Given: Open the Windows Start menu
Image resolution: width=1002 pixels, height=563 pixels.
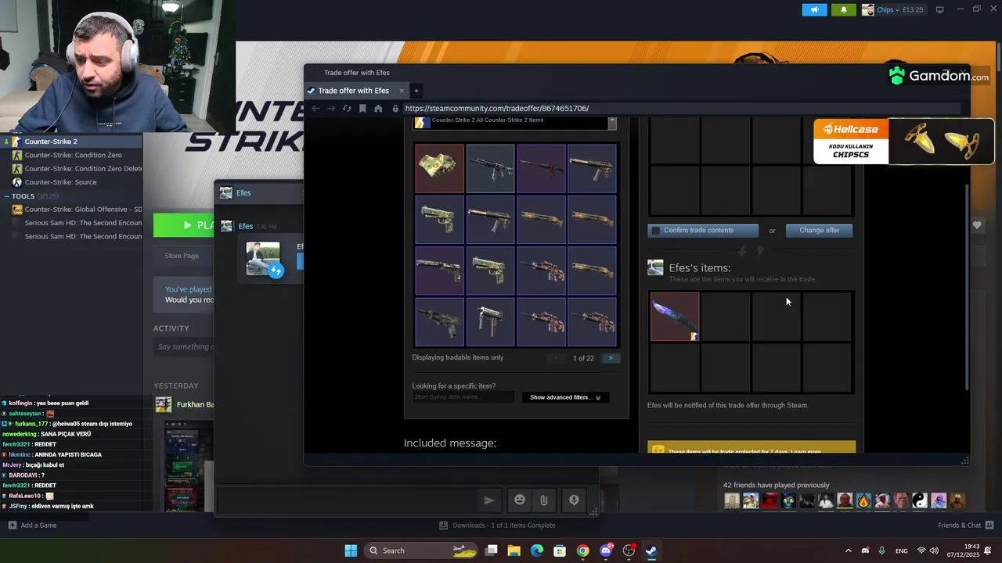Looking at the screenshot, I should click(351, 550).
